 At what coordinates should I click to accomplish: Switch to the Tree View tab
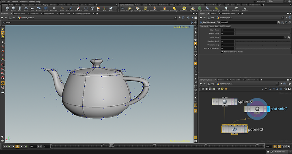(221, 80)
